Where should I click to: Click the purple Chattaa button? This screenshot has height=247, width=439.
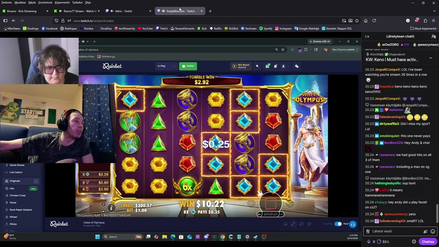[x=428, y=242]
